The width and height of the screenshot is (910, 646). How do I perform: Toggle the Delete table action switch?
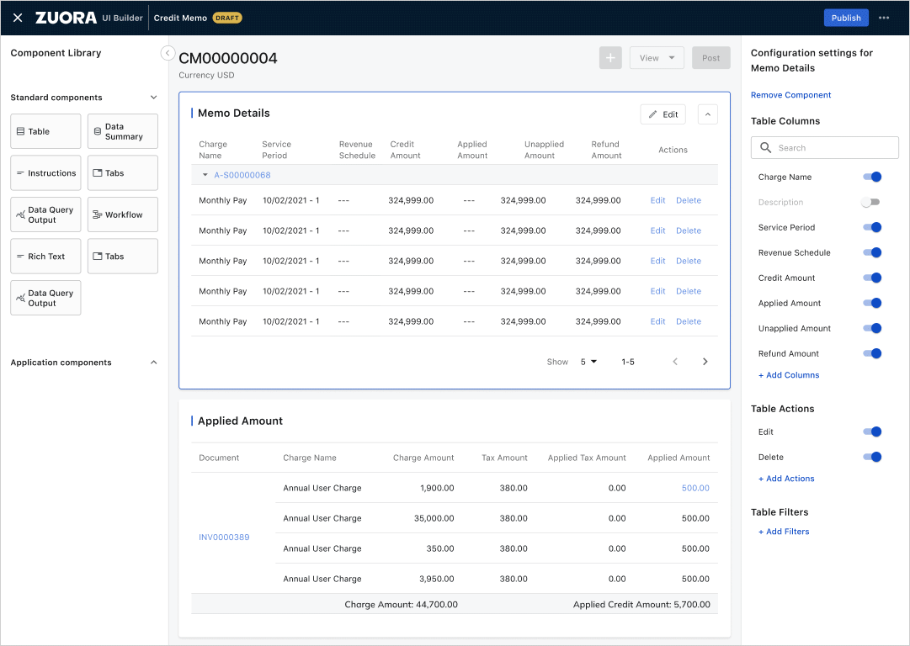pyautogui.click(x=871, y=457)
